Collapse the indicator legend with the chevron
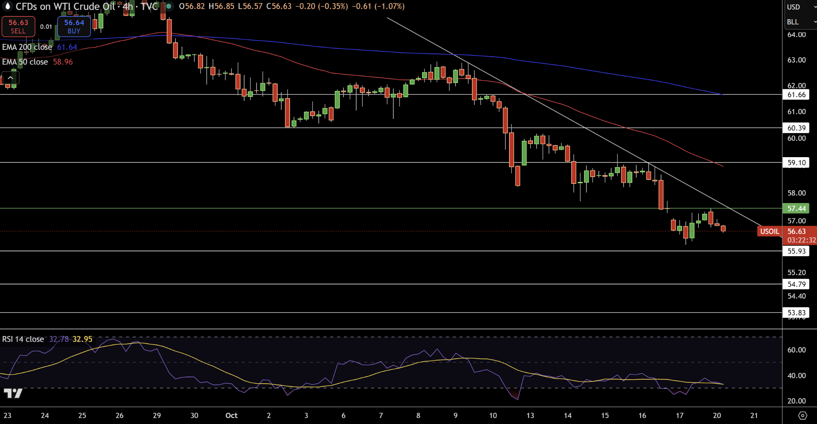817x424 pixels. 10,78
